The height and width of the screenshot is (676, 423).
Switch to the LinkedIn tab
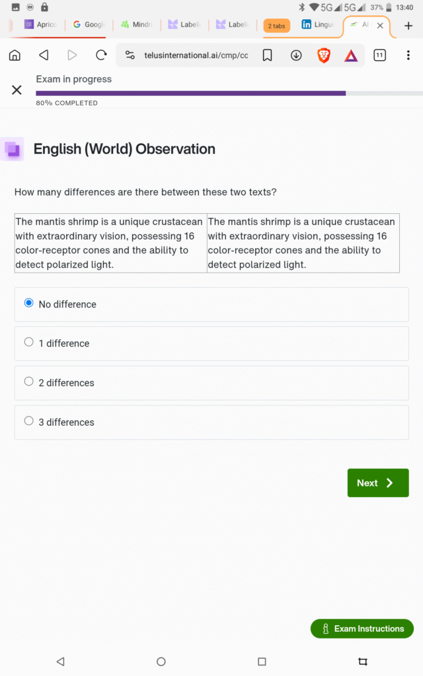(317, 25)
